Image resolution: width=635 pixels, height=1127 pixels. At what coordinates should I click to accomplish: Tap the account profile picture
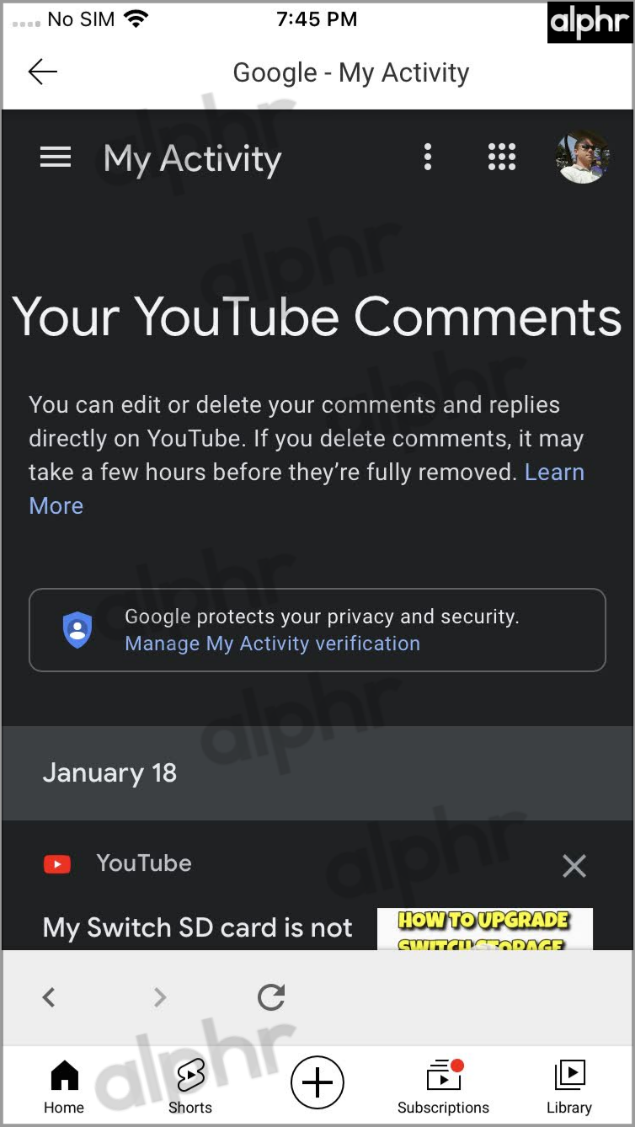[x=583, y=157]
